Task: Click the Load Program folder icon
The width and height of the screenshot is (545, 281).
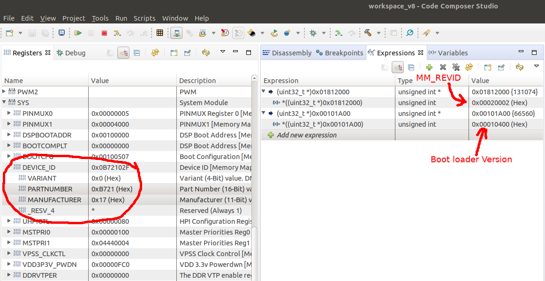Action: (x=203, y=33)
